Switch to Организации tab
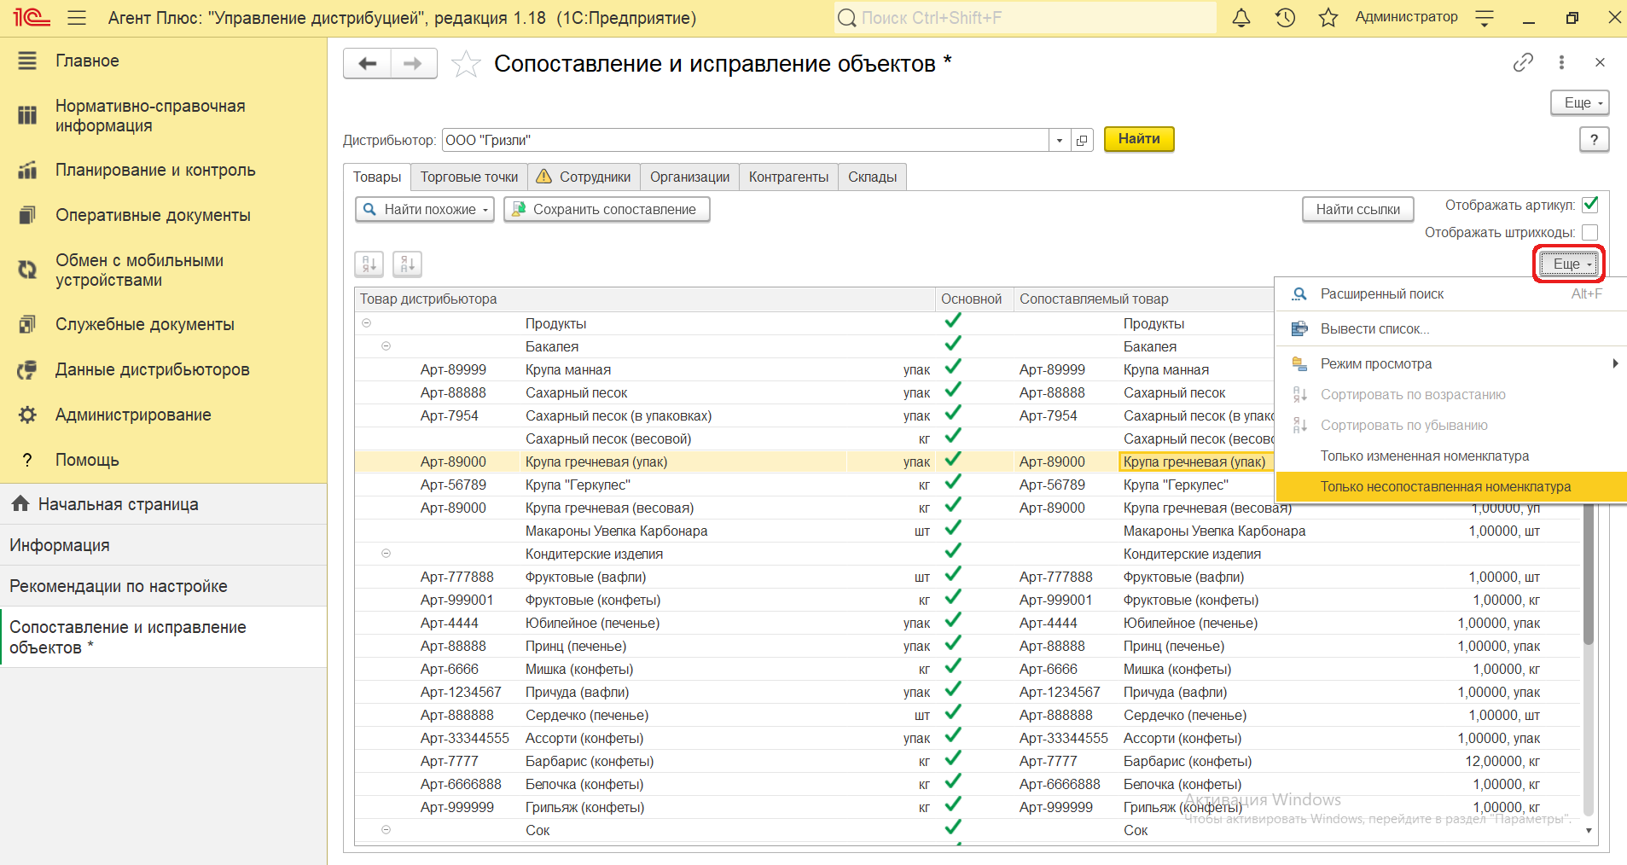This screenshot has width=1627, height=865. tap(689, 177)
